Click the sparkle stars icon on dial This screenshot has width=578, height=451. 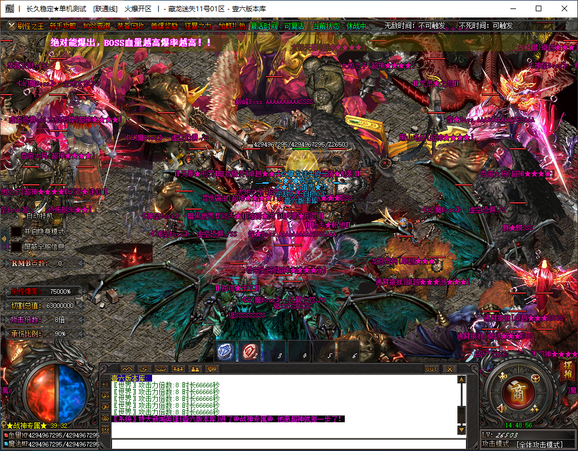[535, 408]
